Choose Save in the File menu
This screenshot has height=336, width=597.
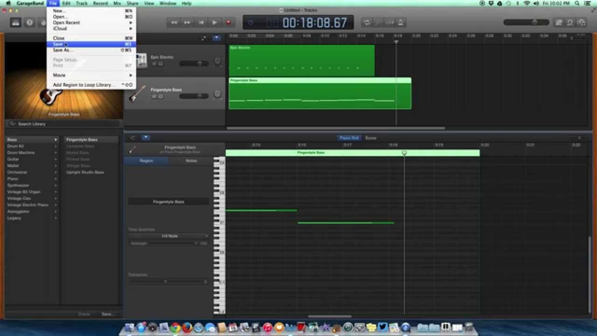point(91,44)
